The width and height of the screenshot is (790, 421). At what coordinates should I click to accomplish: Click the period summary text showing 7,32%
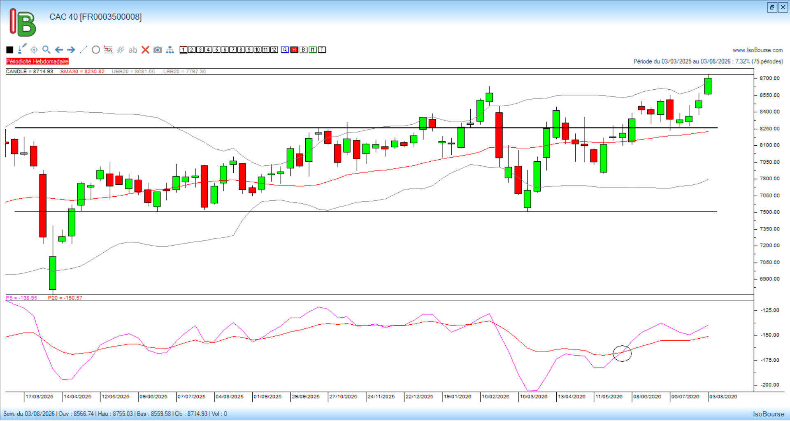(708, 61)
